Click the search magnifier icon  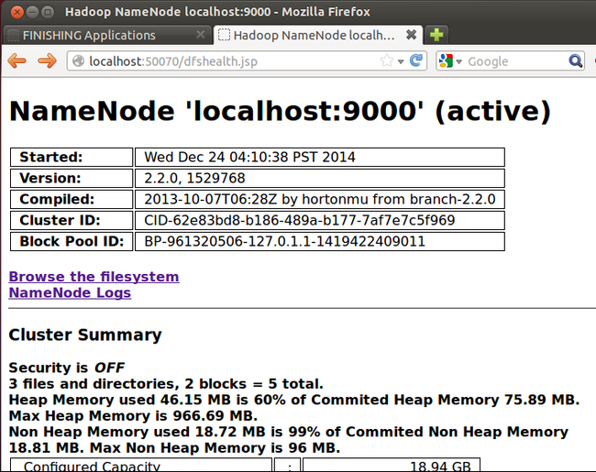(575, 60)
